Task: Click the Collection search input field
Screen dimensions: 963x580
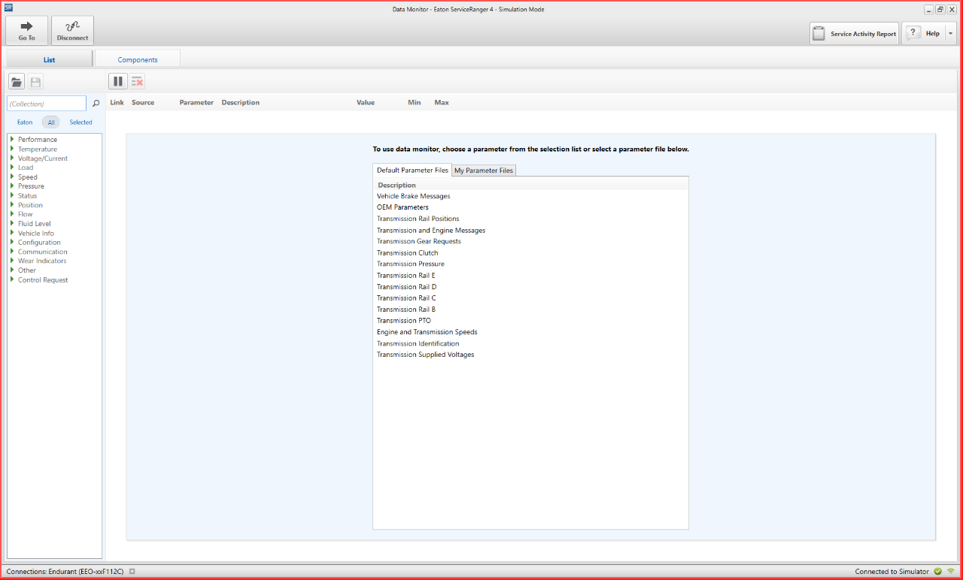Action: tap(47, 104)
